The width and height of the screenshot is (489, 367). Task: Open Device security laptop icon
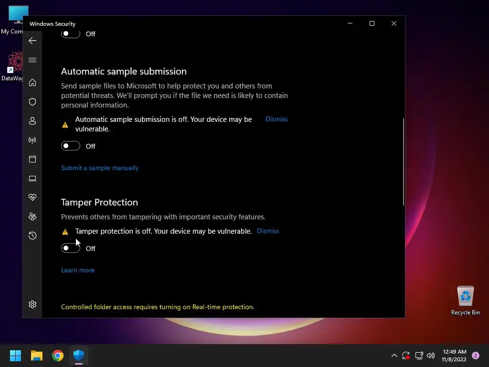[32, 179]
